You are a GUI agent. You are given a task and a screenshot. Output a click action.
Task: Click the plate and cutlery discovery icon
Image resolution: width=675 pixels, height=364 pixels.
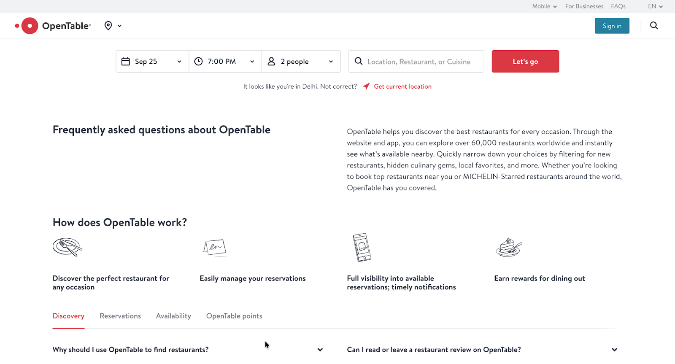click(67, 247)
